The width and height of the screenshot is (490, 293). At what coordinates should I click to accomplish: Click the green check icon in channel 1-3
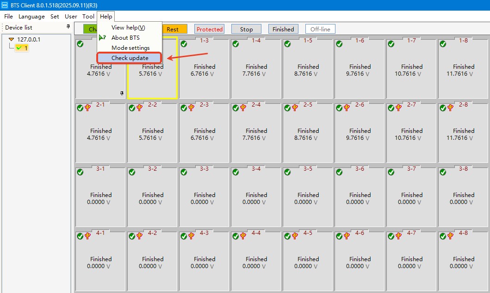(x=184, y=44)
